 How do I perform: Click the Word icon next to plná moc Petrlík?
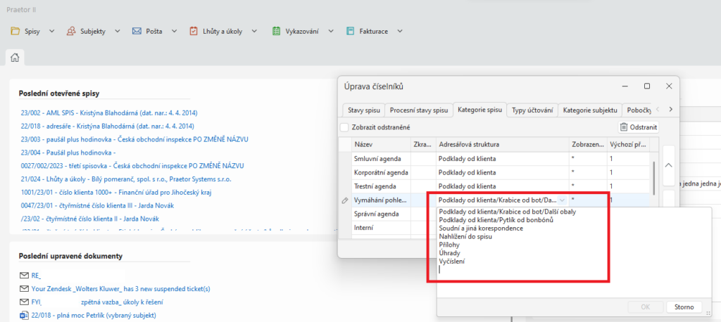(25, 315)
